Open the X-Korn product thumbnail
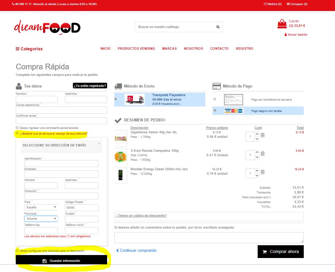The width and height of the screenshot is (335, 272). pos(121,157)
